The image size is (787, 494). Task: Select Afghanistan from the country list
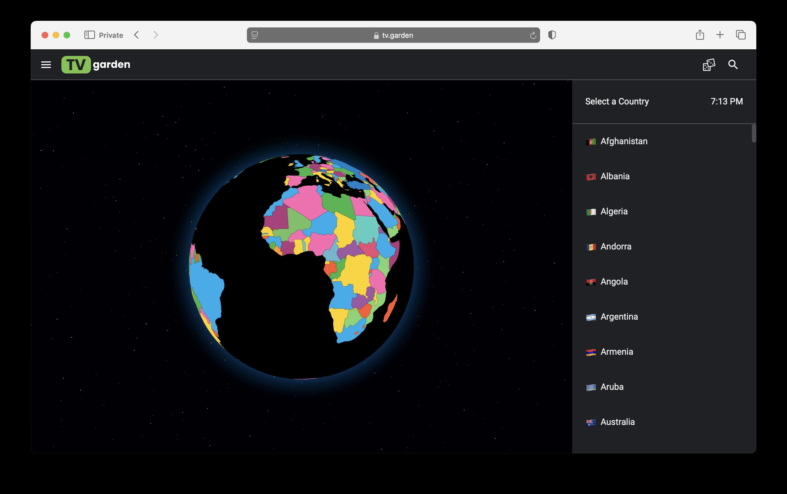(623, 141)
